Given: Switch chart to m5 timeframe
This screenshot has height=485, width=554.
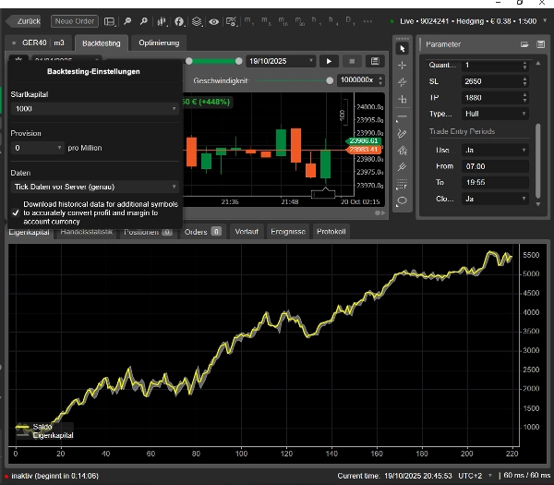Looking at the screenshot, I should [266, 20].
